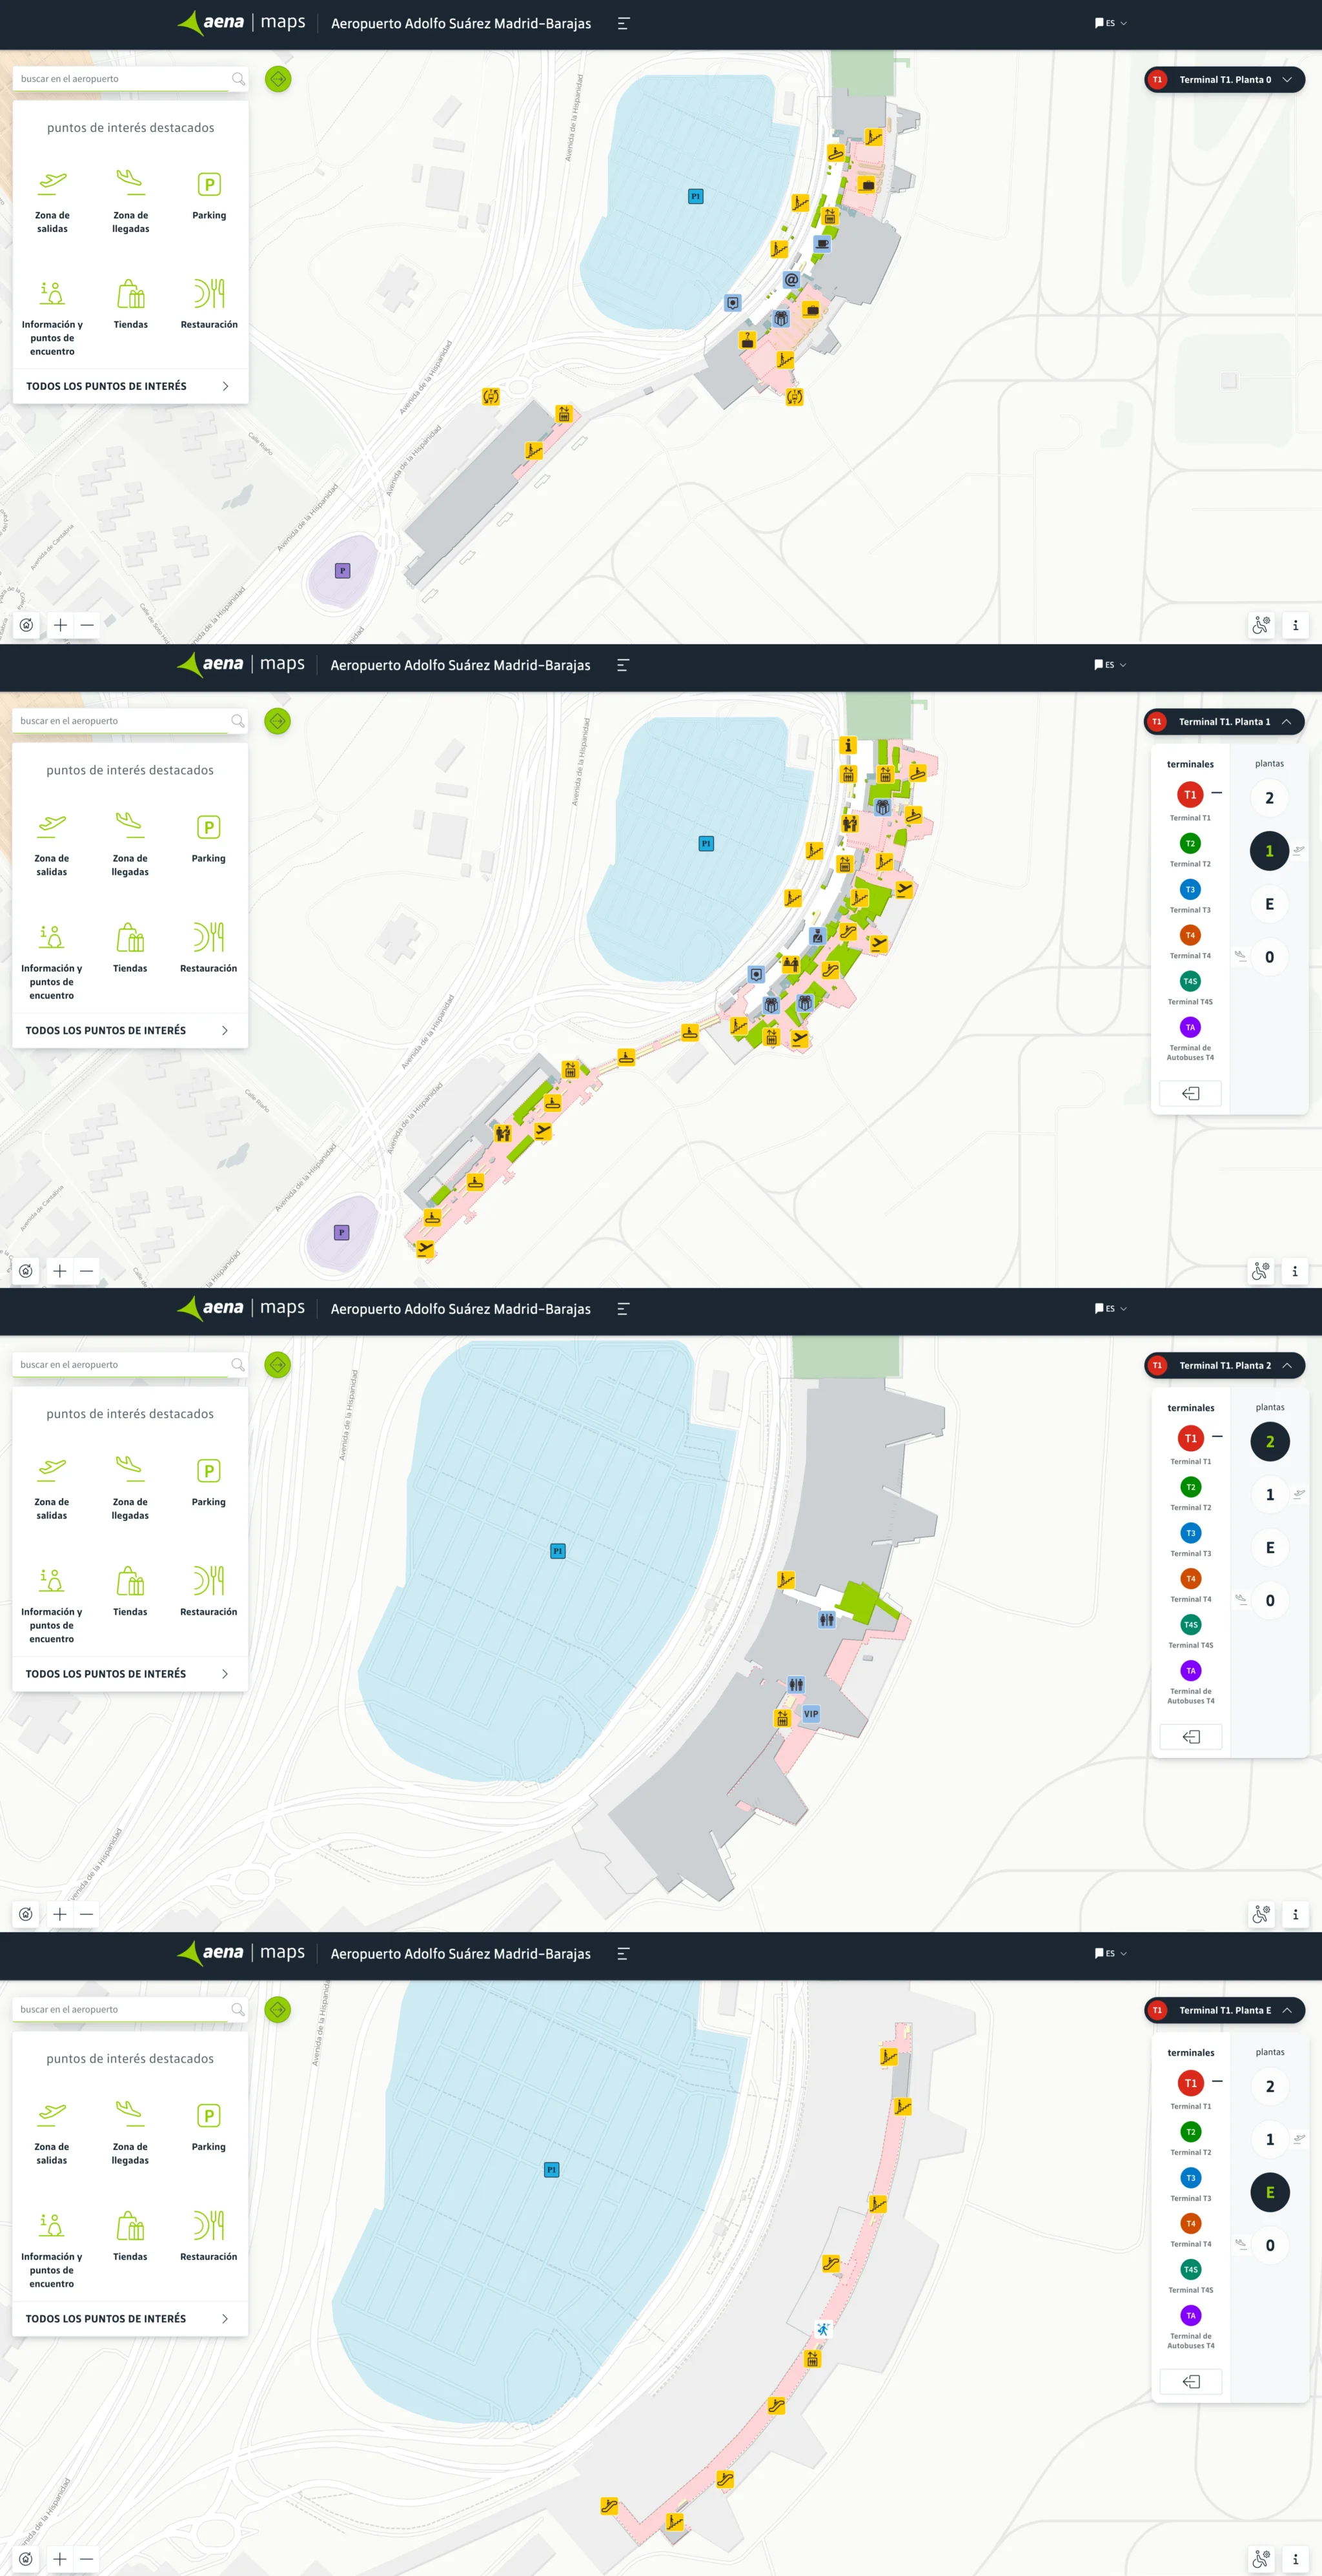
Task: Click the aena maps logo in Planta 0 header
Action: point(241,22)
